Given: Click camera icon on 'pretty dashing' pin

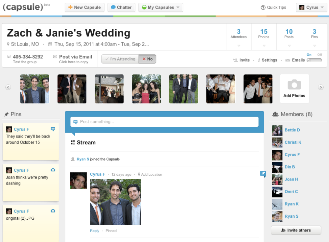Looking at the screenshot, I should [53, 170].
